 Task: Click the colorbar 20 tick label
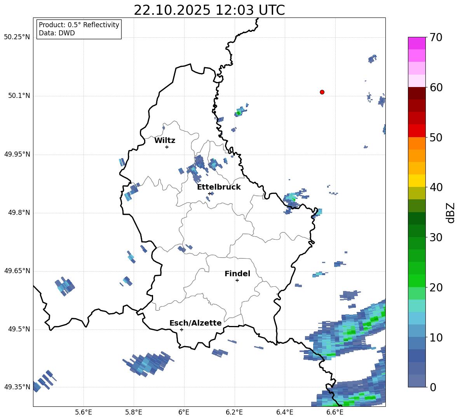pyautogui.click(x=436, y=288)
